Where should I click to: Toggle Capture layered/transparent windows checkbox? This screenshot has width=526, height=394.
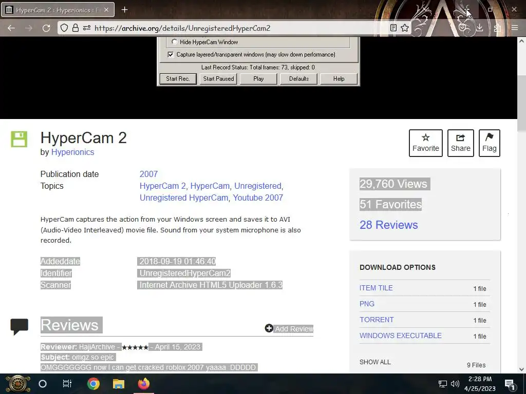click(x=171, y=54)
